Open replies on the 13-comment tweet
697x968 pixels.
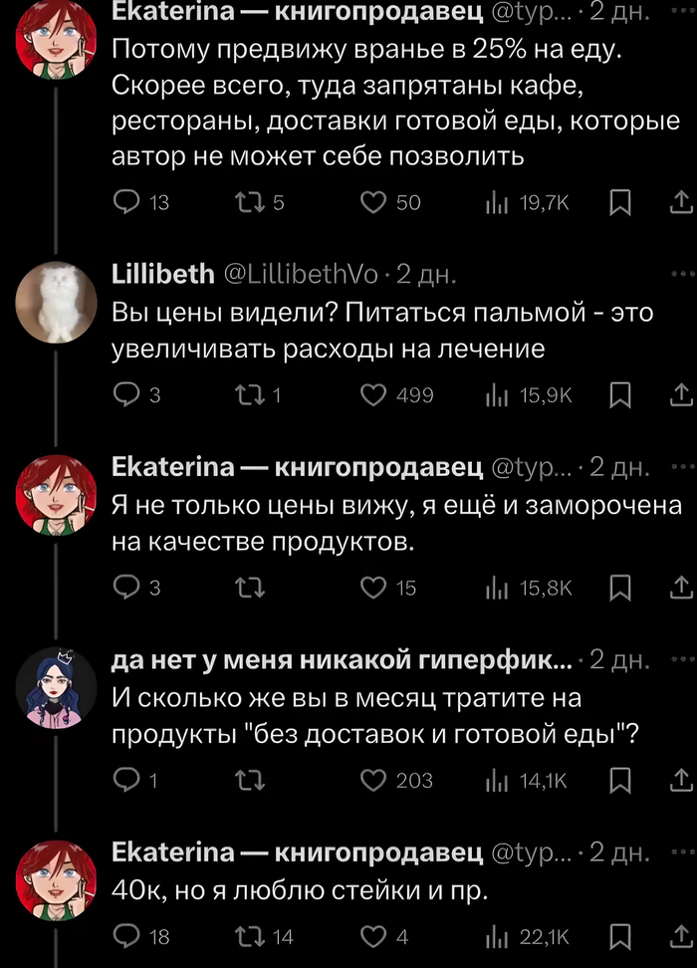(x=142, y=202)
